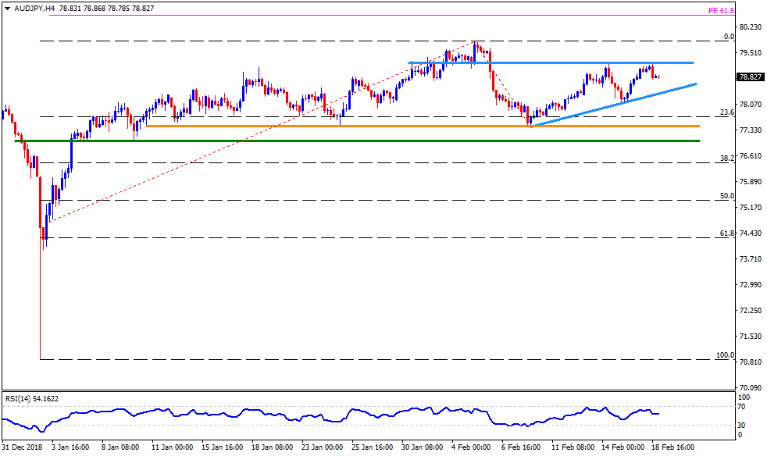The height and width of the screenshot is (456, 767).
Task: Click the 4 Feb 00:00 date on time axis
Action: point(470,448)
